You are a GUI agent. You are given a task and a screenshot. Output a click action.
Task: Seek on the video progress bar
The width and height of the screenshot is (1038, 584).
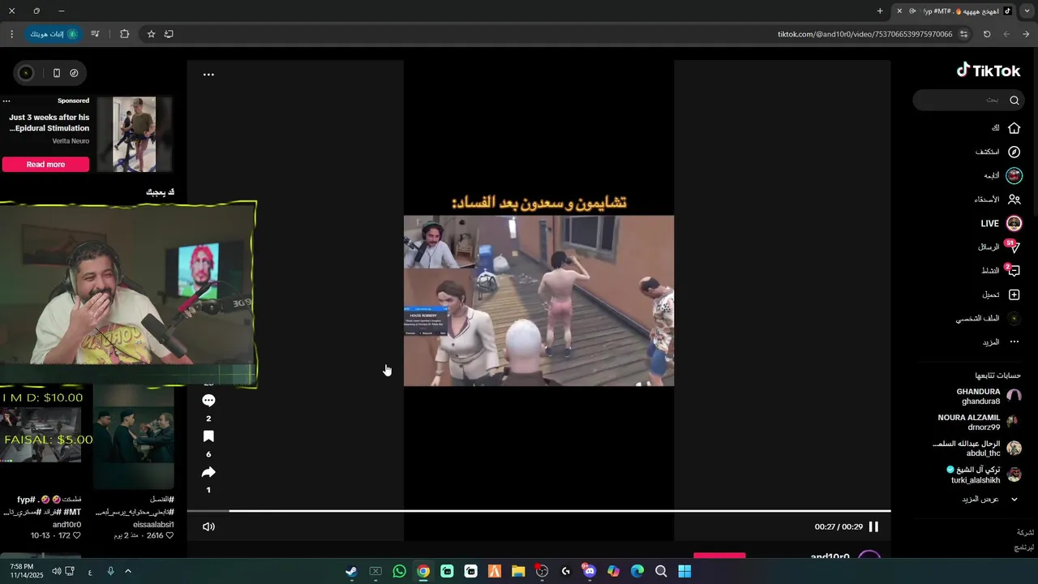(x=538, y=511)
